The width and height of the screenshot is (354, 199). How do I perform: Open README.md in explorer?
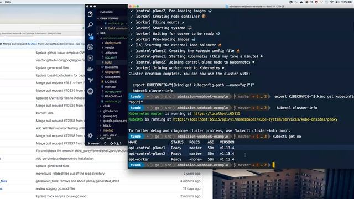[113, 96]
